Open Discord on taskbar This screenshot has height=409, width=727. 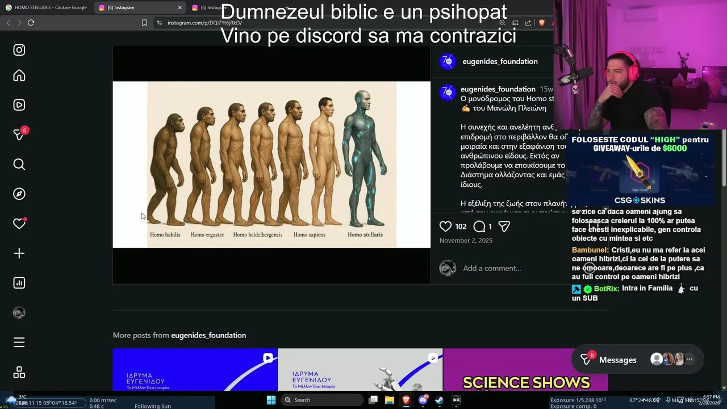click(x=423, y=400)
